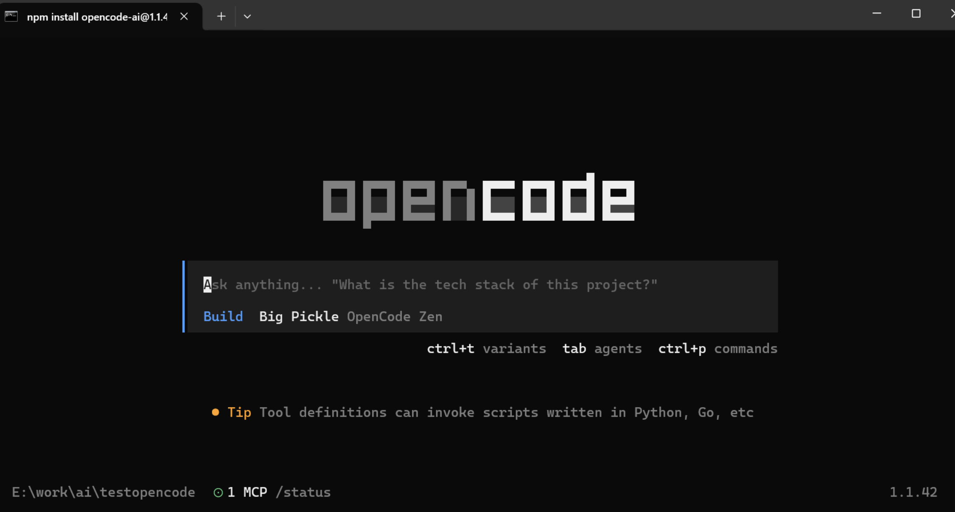The height and width of the screenshot is (512, 955).
Task: Click the green MCP status circle icon
Action: pyautogui.click(x=218, y=492)
